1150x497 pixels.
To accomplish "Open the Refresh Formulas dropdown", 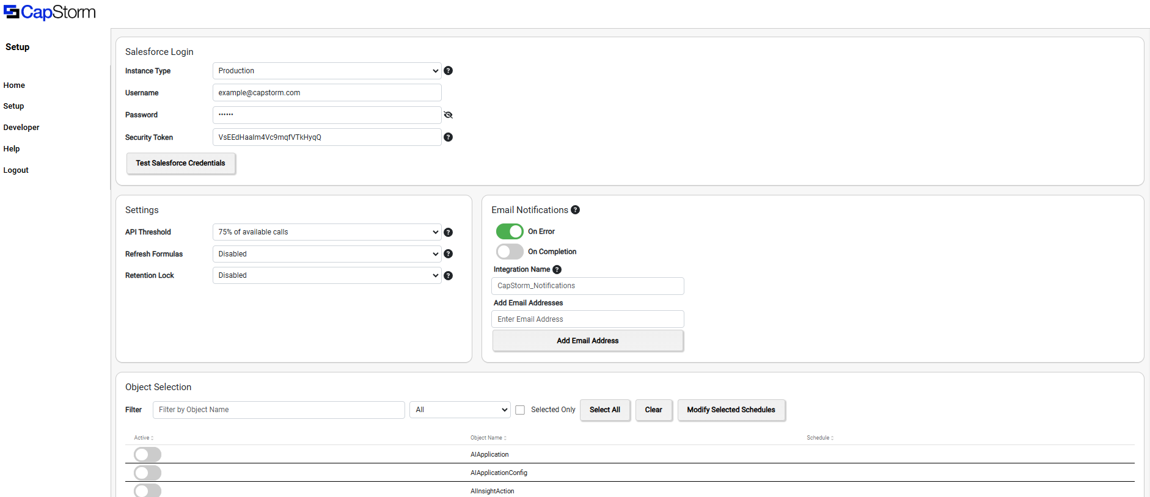I will (x=327, y=254).
